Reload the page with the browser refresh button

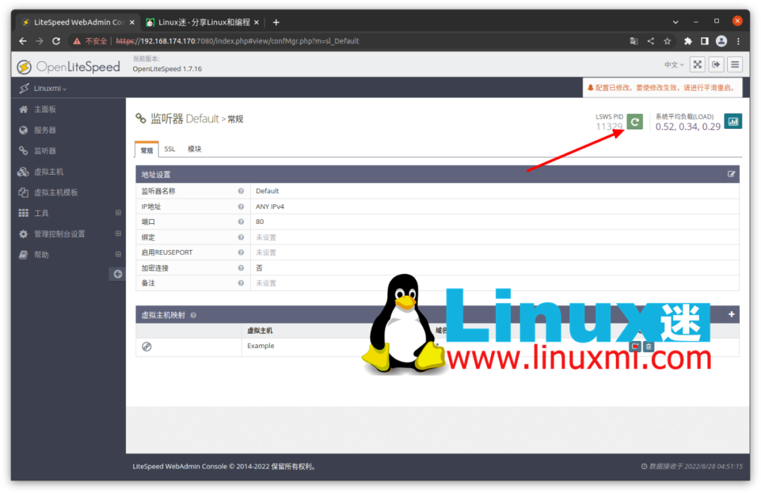(56, 42)
